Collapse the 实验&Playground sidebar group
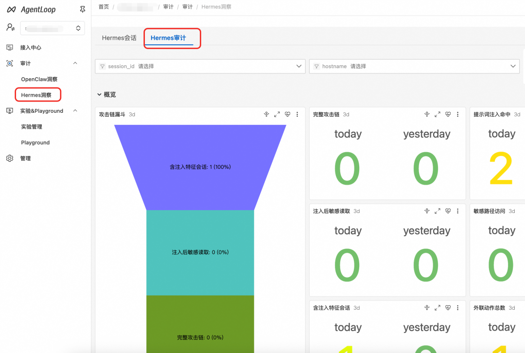Image resolution: width=525 pixels, height=353 pixels. (x=75, y=111)
